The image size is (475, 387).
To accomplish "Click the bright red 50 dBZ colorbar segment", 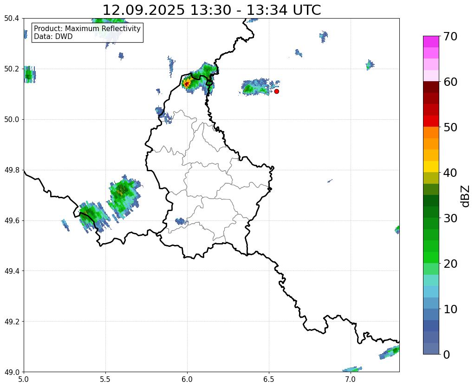I will [431, 121].
